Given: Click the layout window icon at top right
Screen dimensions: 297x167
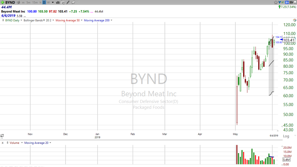Looking at the screenshot, I should (x=295, y=2).
